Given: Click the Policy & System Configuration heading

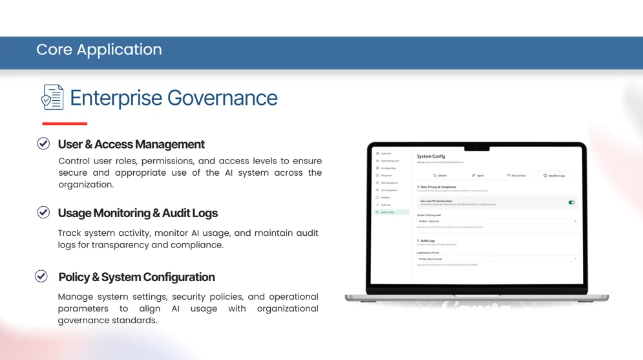Looking at the screenshot, I should click(136, 277).
